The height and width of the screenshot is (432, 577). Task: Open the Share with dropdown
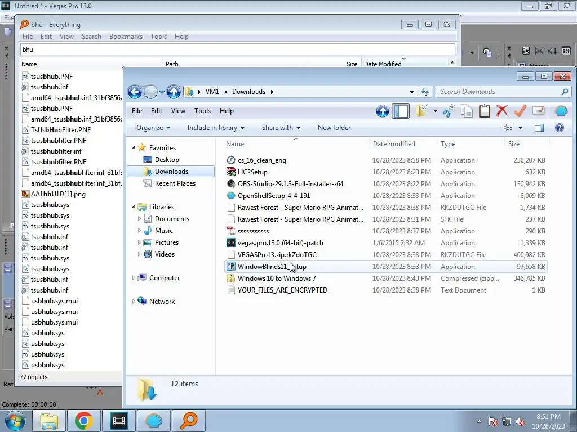pyautogui.click(x=281, y=128)
